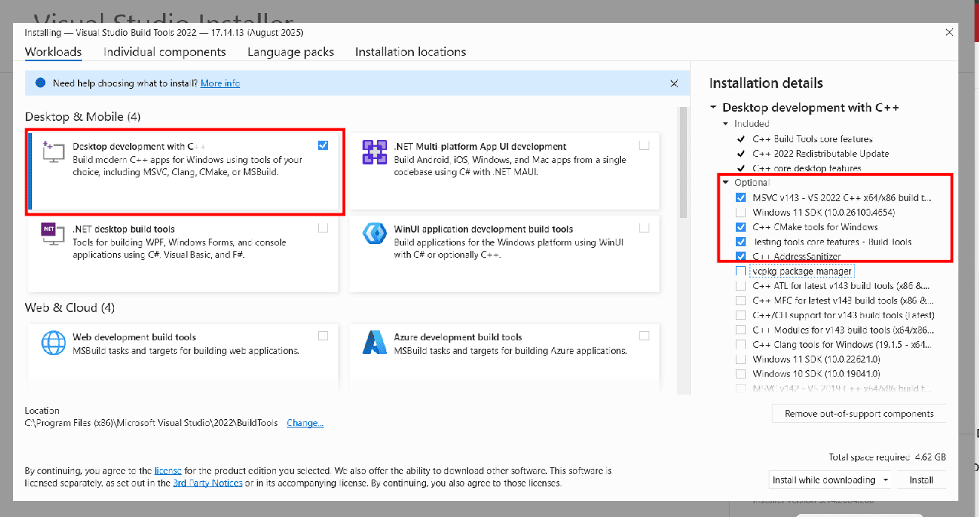Uncheck C++ CMake tools for Windows

point(740,227)
